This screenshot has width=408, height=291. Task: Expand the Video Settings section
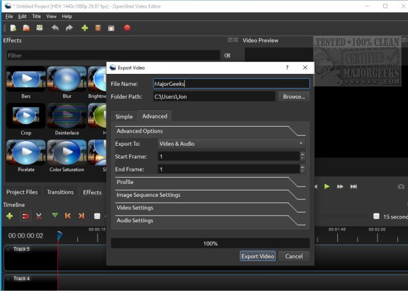tap(135, 208)
